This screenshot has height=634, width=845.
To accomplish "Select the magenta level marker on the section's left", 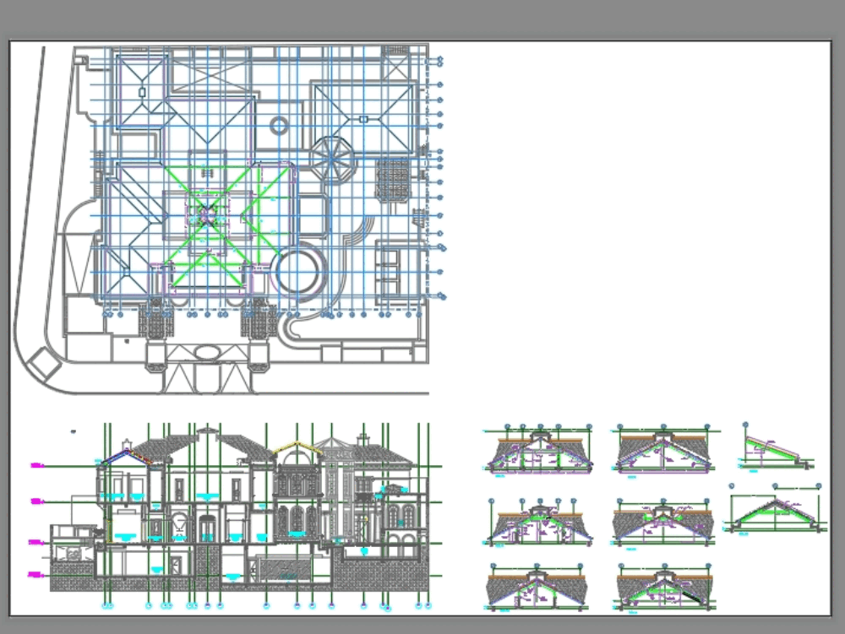I will [x=35, y=500].
